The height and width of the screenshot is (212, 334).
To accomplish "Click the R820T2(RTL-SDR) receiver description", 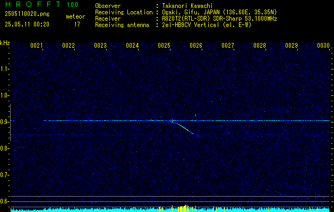I will [x=219, y=19].
